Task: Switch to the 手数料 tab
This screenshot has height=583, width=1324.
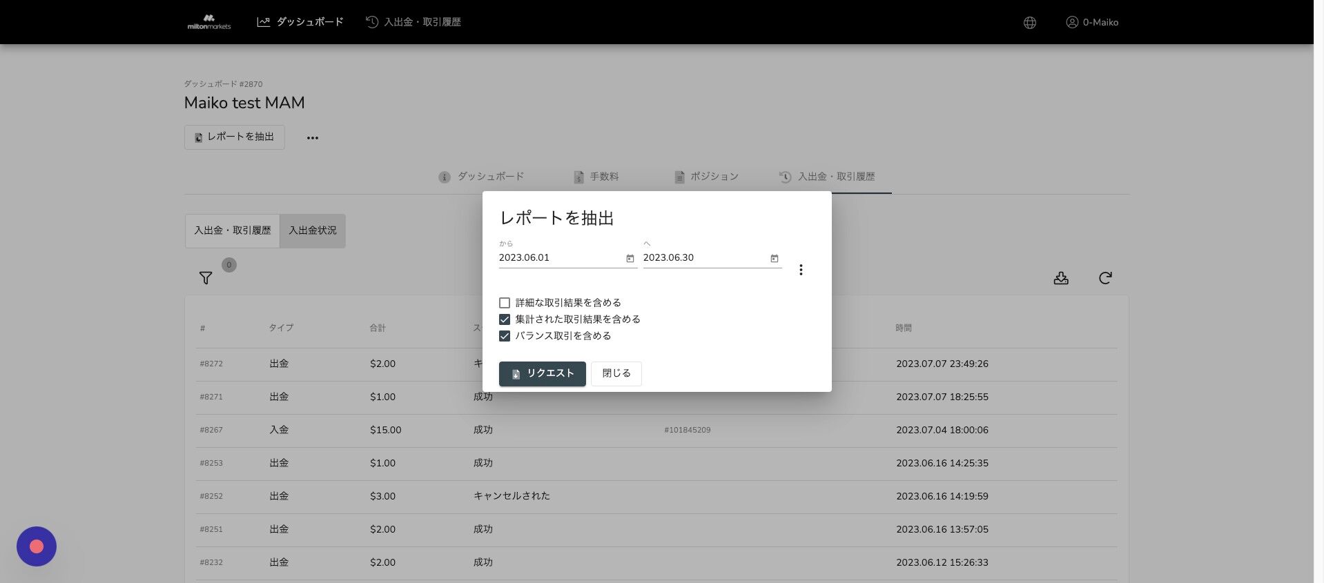Action: [x=596, y=177]
